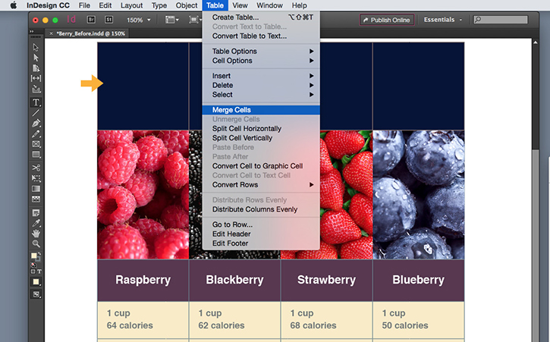
Task: Click the raspberry image cell
Action: (x=143, y=195)
